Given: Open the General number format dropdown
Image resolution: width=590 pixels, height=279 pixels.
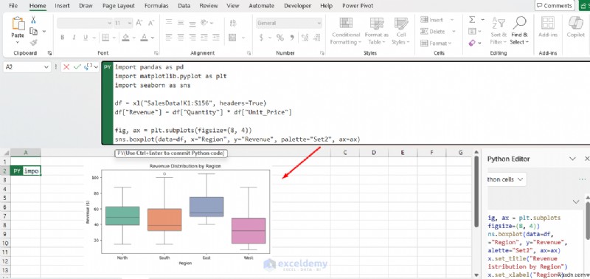Looking at the screenshot, I should [x=319, y=23].
